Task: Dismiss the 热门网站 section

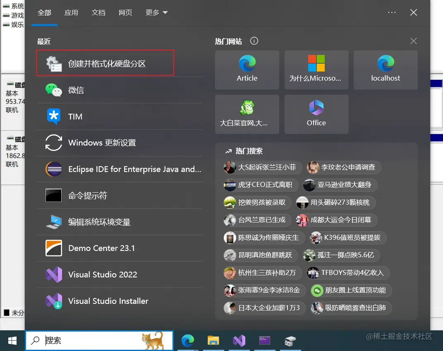Action: [414, 41]
